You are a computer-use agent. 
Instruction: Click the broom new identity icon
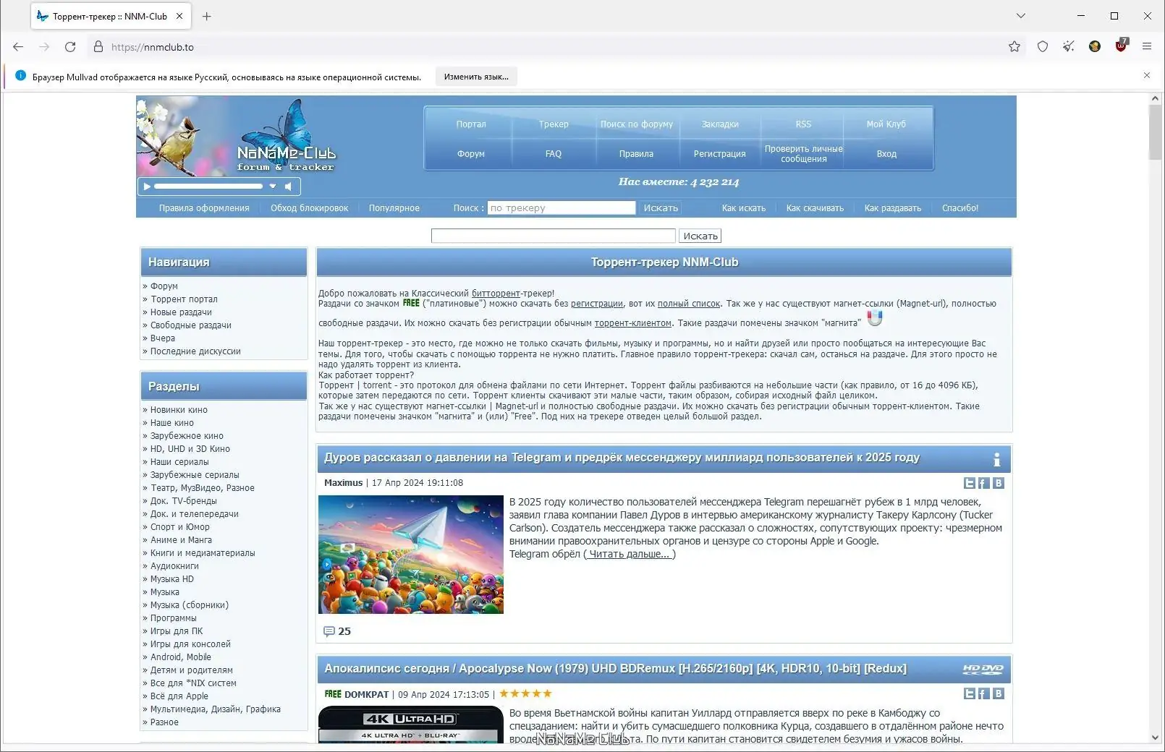tap(1069, 46)
